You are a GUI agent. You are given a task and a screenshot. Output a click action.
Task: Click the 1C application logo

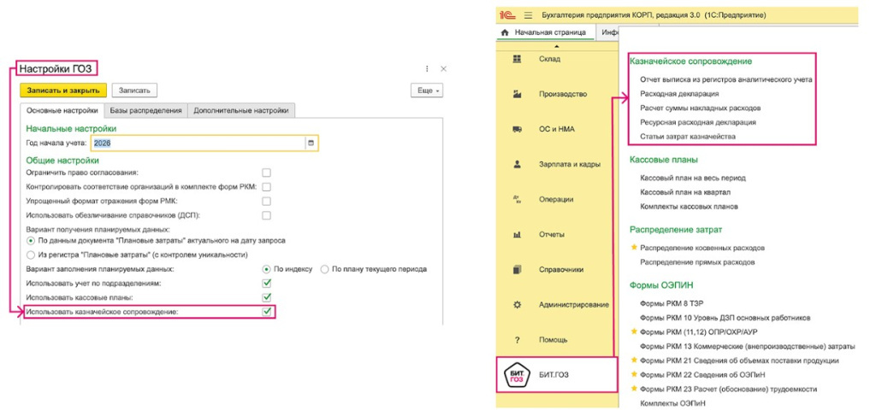click(506, 15)
